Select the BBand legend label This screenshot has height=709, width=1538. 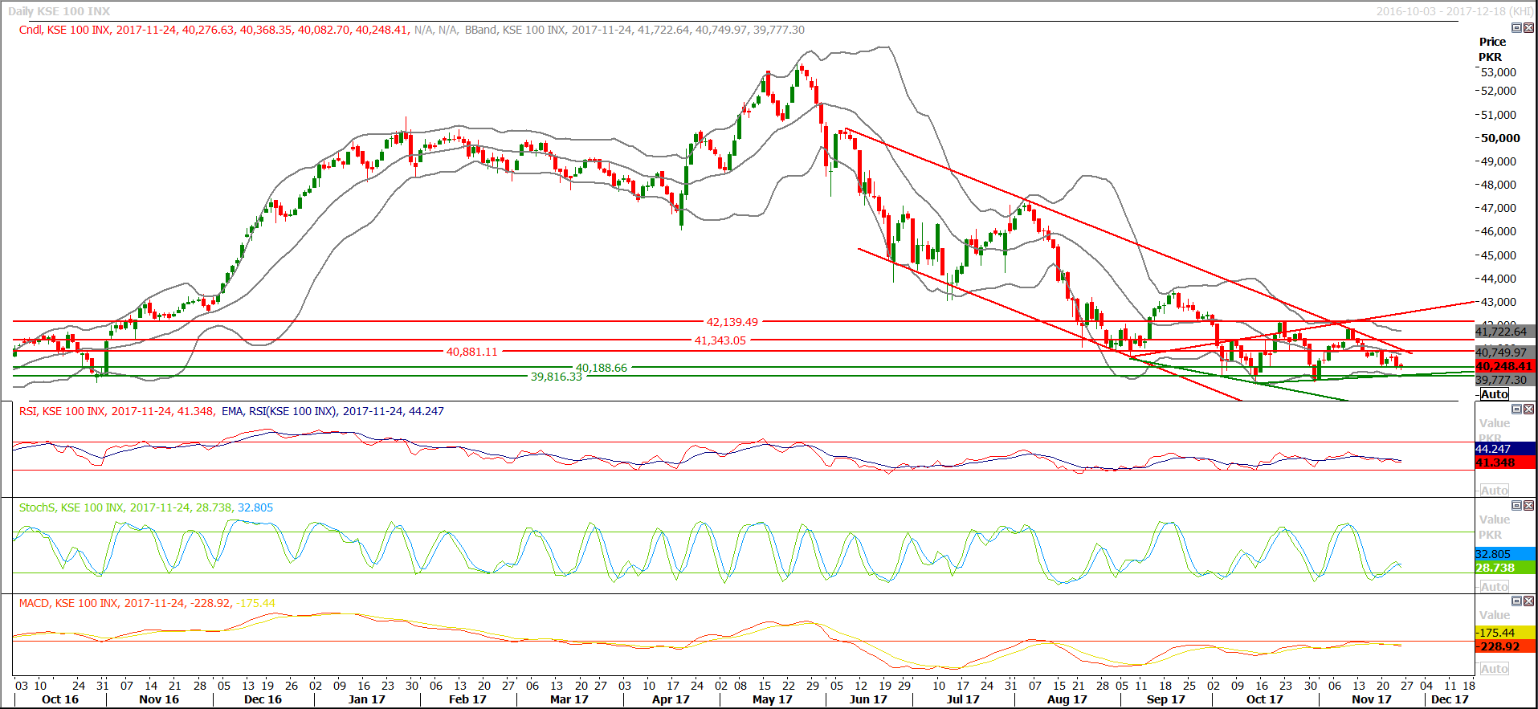click(480, 30)
